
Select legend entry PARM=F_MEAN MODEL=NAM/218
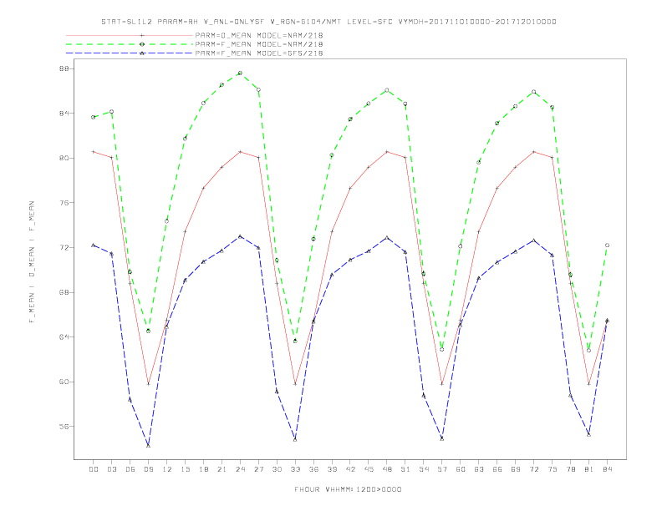(259, 44)
